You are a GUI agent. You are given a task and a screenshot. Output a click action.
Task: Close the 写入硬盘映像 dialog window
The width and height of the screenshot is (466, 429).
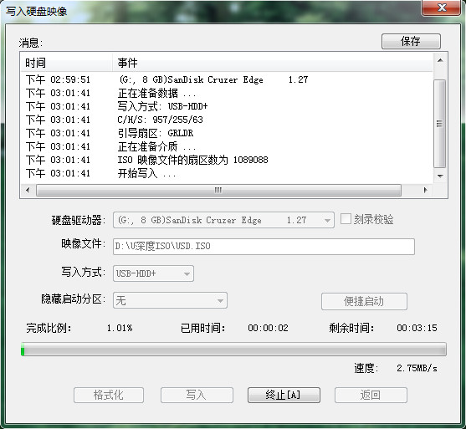(442, 8)
